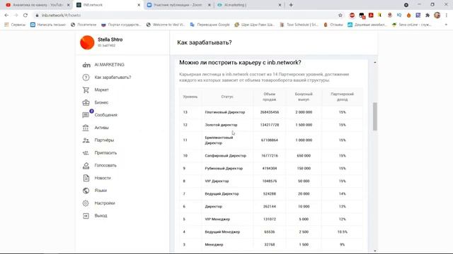Click the briefcase Бизнес icon
This screenshot has height=254, width=453.
(86, 102)
